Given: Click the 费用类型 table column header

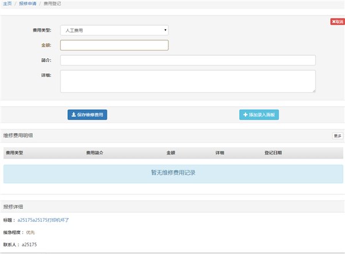Looking at the screenshot, I should pos(14,153).
